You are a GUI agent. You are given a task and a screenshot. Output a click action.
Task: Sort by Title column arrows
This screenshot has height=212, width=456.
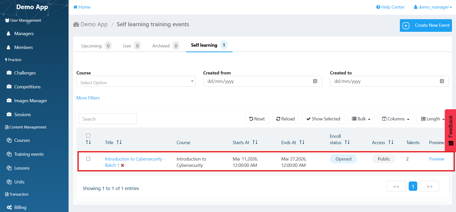tap(119, 142)
